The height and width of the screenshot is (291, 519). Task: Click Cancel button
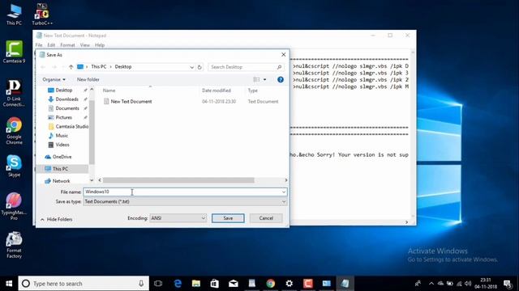click(266, 218)
